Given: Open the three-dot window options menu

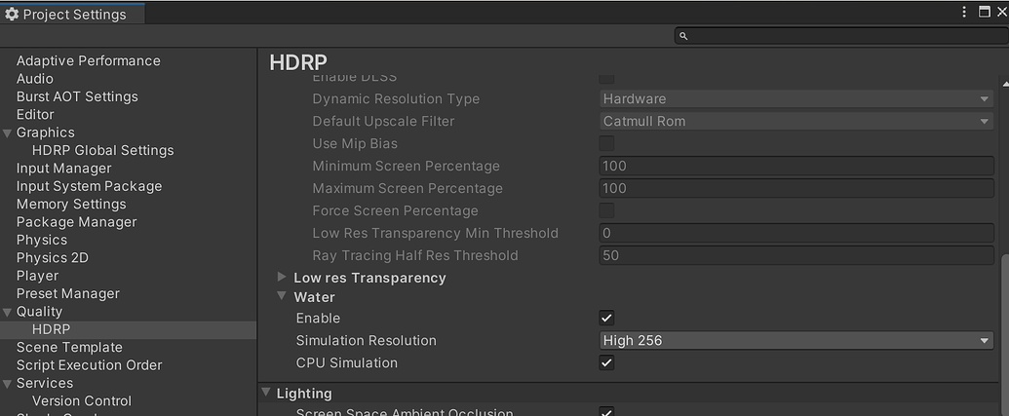Looking at the screenshot, I should pyautogui.click(x=965, y=13).
